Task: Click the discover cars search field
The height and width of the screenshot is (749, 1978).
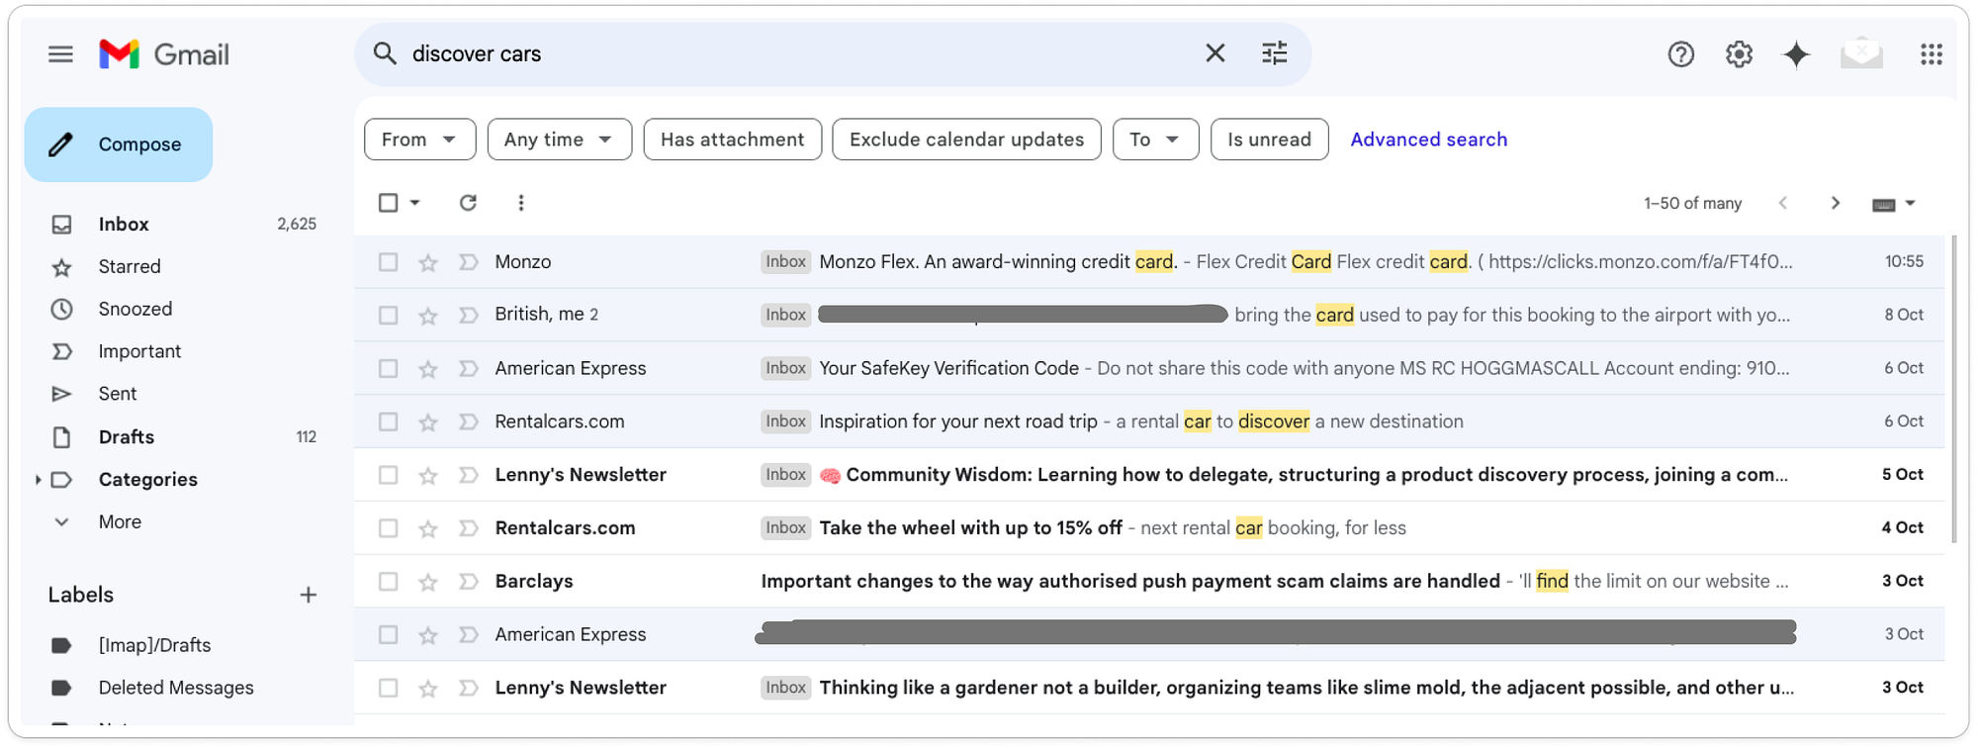Action: [x=796, y=53]
